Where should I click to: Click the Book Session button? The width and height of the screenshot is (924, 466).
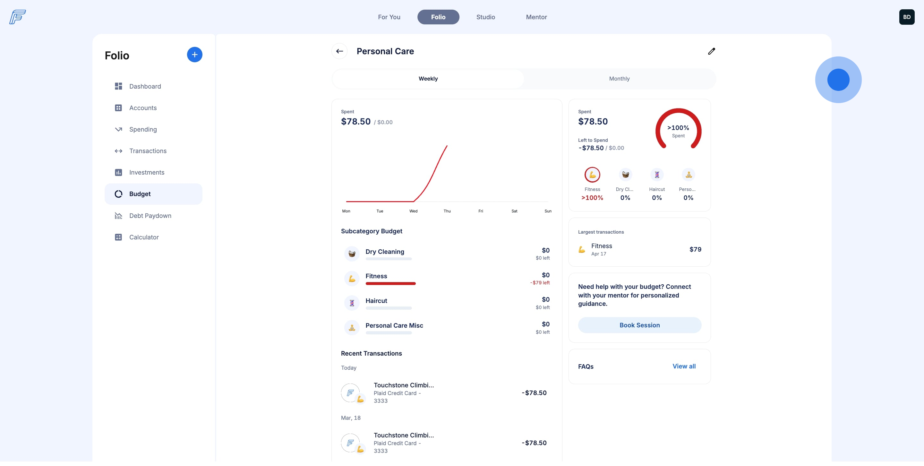[639, 325]
